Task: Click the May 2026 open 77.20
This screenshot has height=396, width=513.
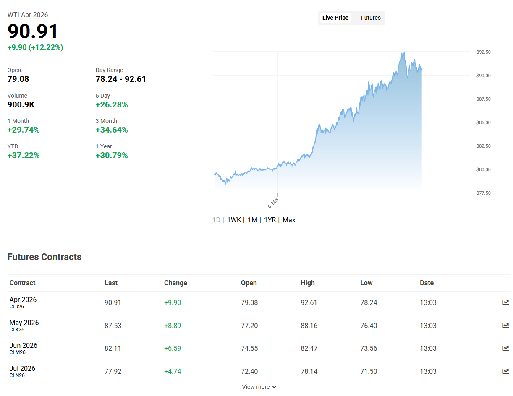Action: 249,326
